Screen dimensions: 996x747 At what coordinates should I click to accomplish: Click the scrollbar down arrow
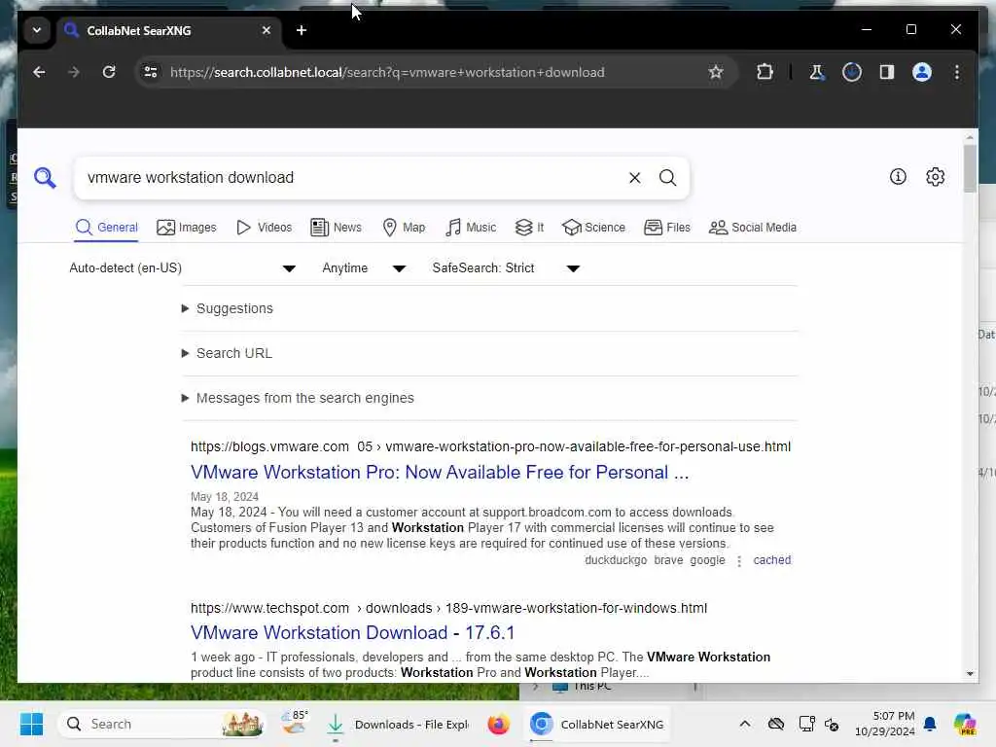coord(970,674)
